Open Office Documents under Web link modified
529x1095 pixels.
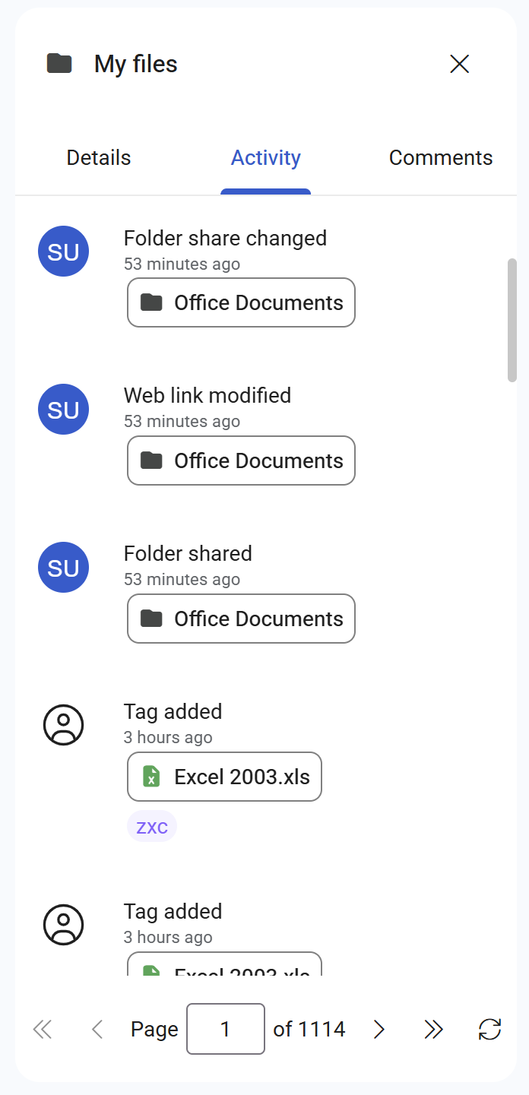pyautogui.click(x=241, y=460)
